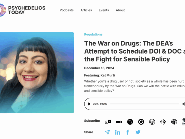185x139 pixels.
Task: Click the Stitcher subscribe icon
Action: tap(119, 122)
